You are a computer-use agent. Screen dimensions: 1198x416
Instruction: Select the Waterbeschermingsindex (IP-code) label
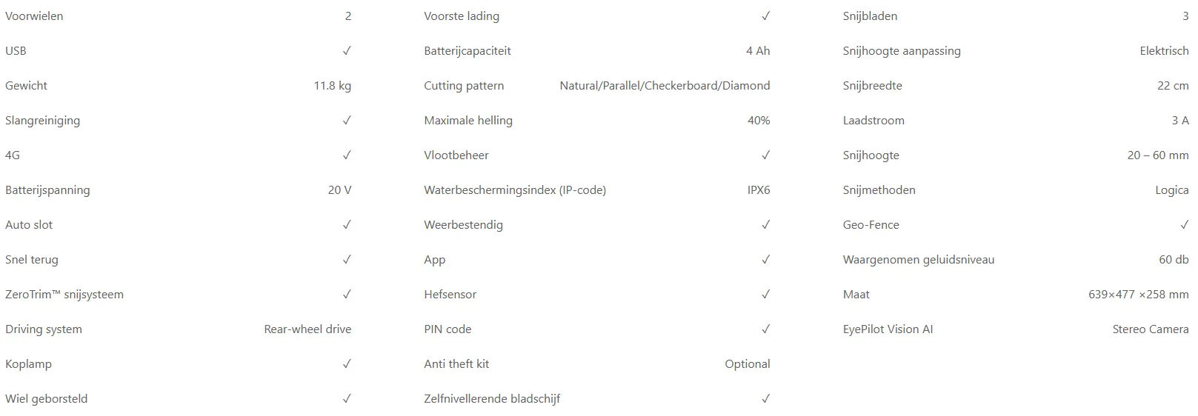click(515, 190)
